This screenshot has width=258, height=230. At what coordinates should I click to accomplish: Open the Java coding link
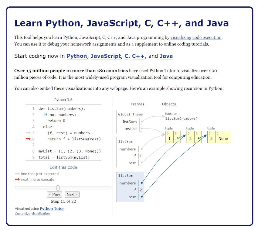coord(166,56)
